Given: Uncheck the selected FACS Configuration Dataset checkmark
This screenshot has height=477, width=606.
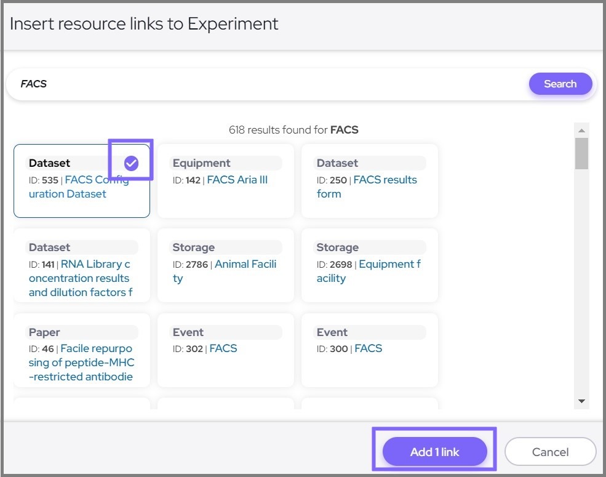Looking at the screenshot, I should (131, 163).
